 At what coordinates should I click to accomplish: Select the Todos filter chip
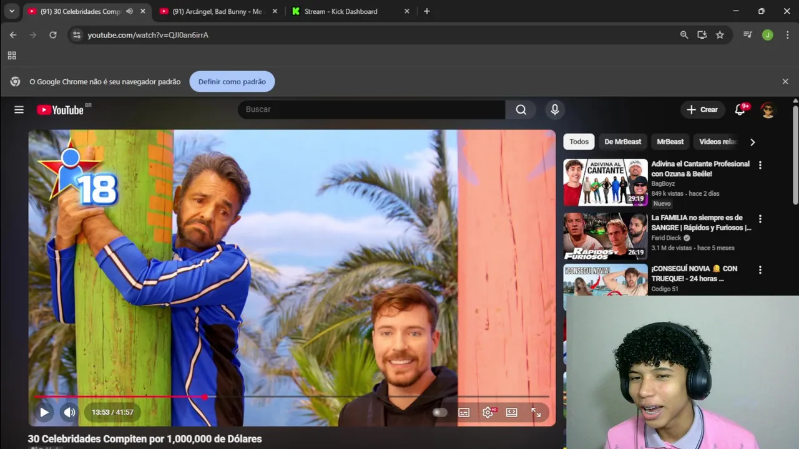(x=579, y=142)
